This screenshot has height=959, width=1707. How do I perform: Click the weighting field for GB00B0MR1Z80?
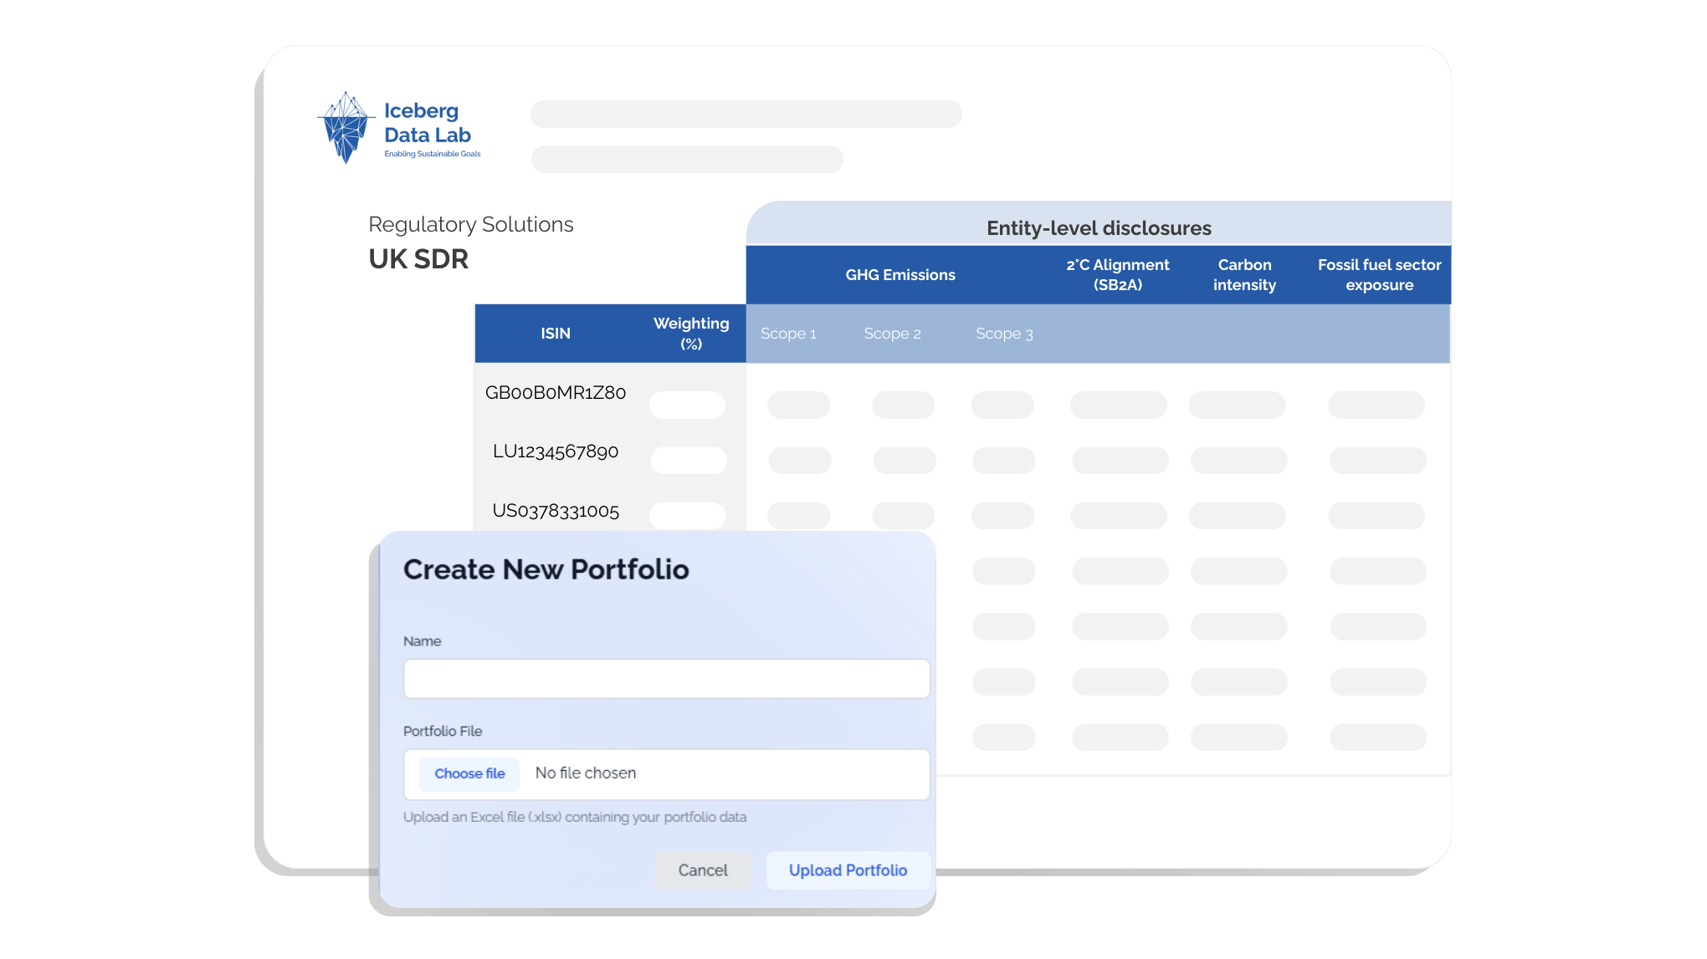click(x=687, y=406)
